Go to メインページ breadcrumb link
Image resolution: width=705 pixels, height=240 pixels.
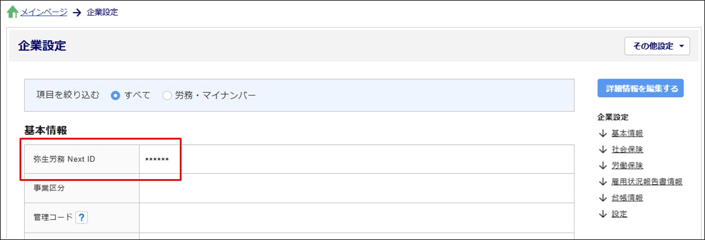coord(44,11)
